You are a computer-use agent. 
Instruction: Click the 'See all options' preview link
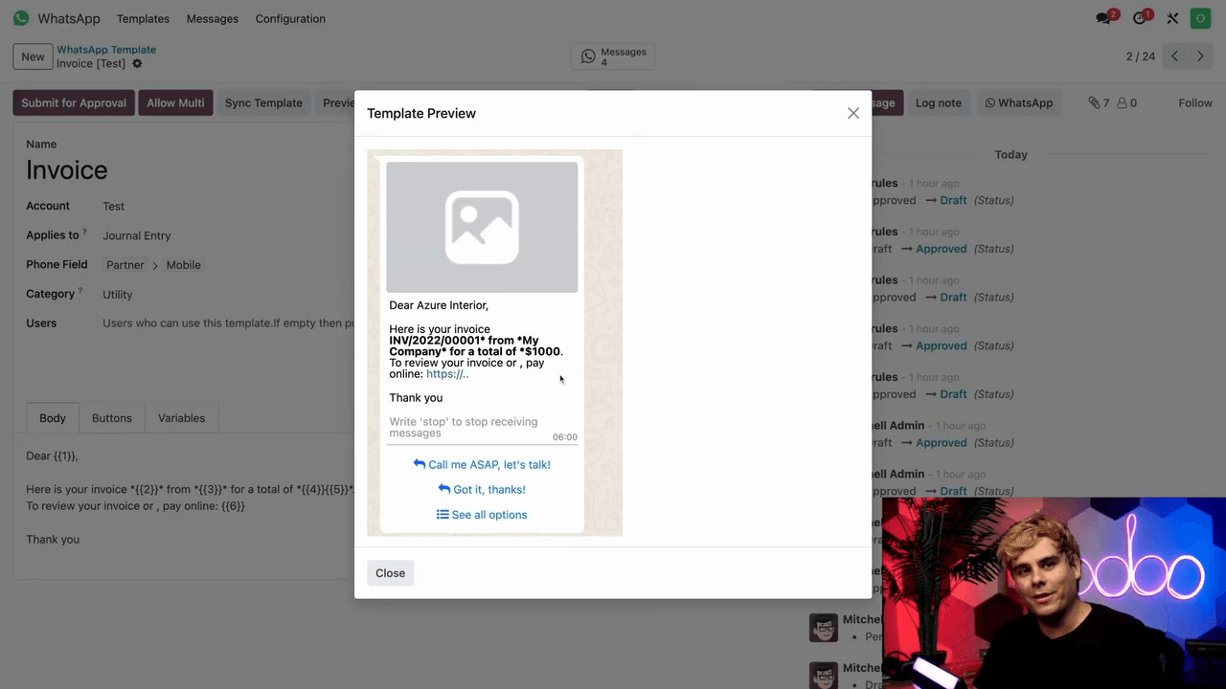(482, 515)
